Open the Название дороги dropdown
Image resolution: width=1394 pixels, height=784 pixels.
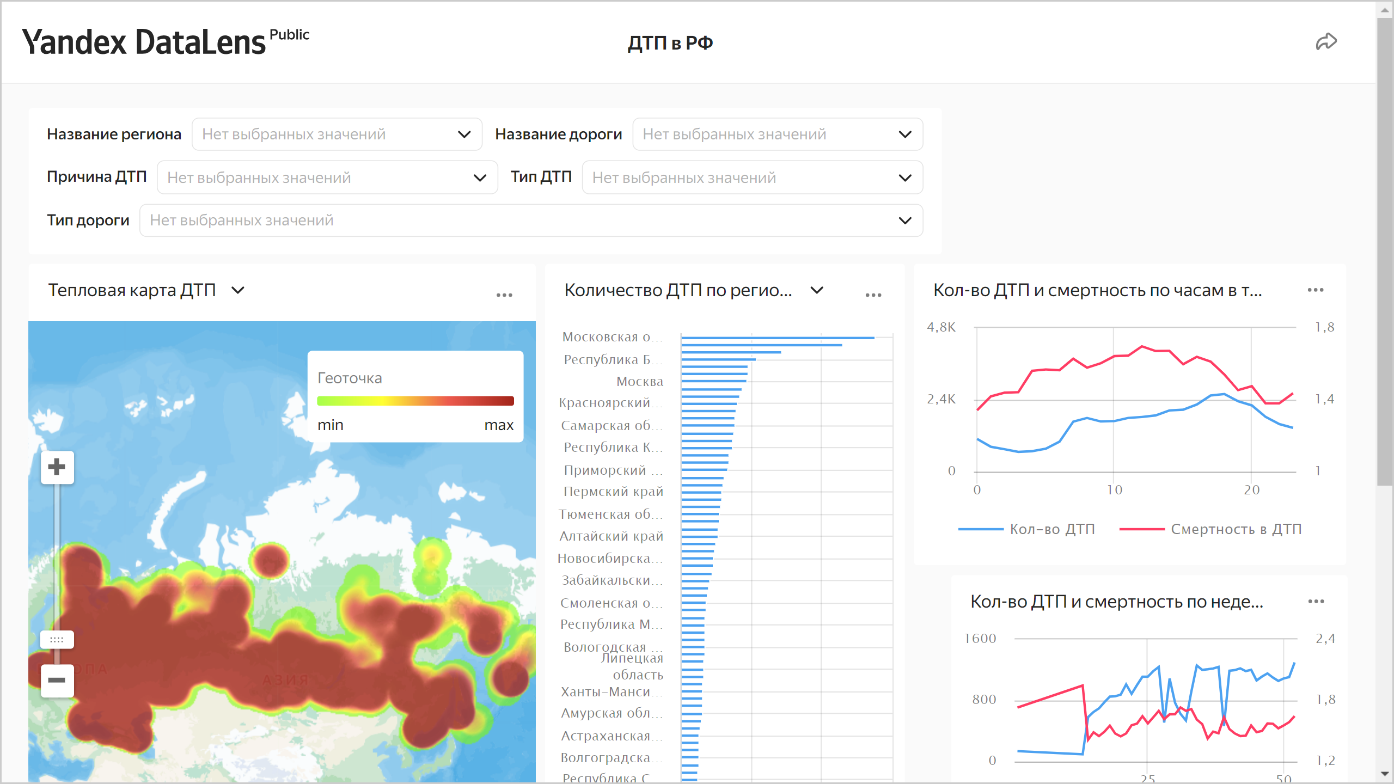click(777, 134)
